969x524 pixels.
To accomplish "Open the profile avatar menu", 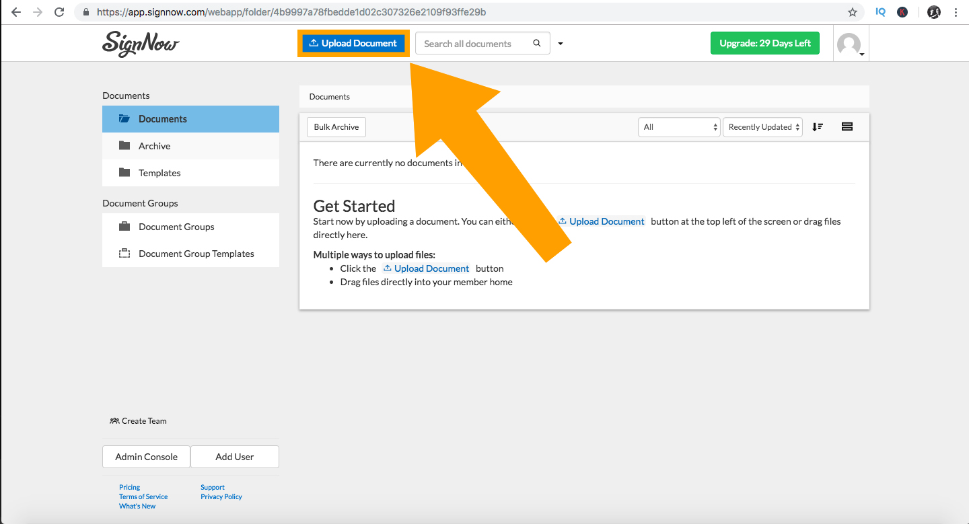I will point(850,43).
